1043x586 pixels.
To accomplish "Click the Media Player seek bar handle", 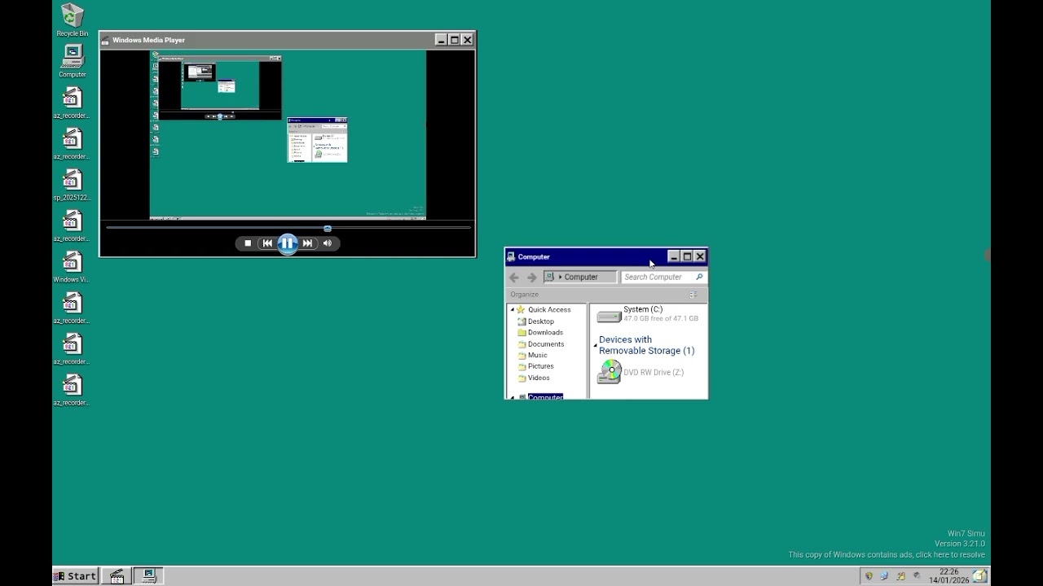I will [x=328, y=229].
